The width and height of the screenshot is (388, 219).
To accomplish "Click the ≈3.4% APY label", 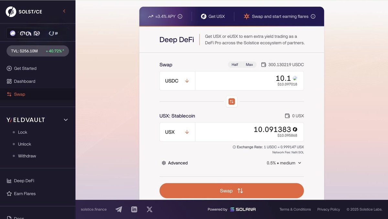I will point(166,16).
